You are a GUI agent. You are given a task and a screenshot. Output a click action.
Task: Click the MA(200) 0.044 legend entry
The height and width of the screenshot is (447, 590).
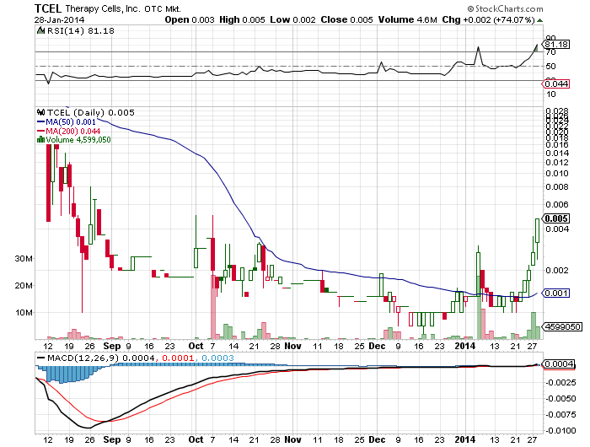point(69,131)
